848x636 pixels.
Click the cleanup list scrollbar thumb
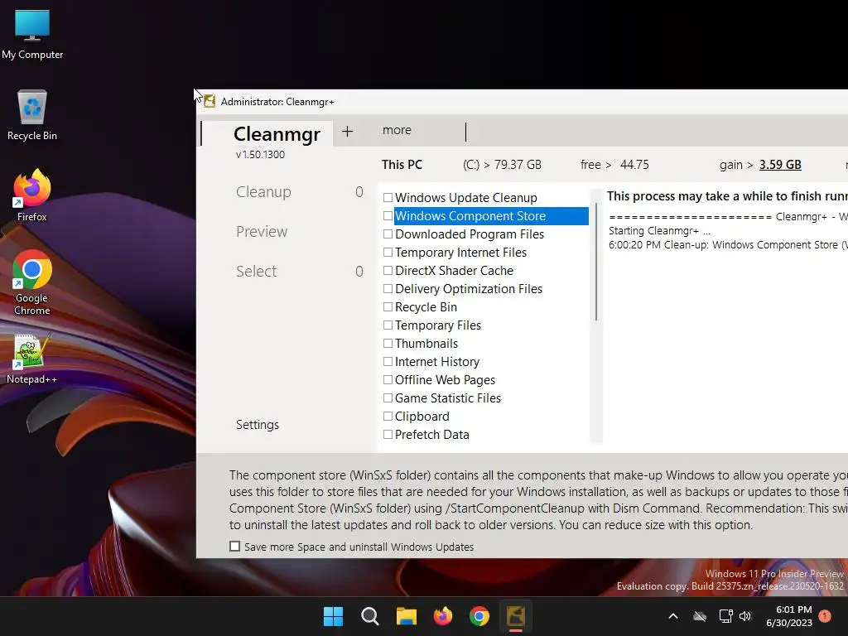(596, 262)
